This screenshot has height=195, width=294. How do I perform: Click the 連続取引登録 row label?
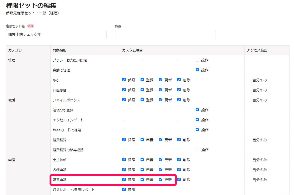[63, 110]
